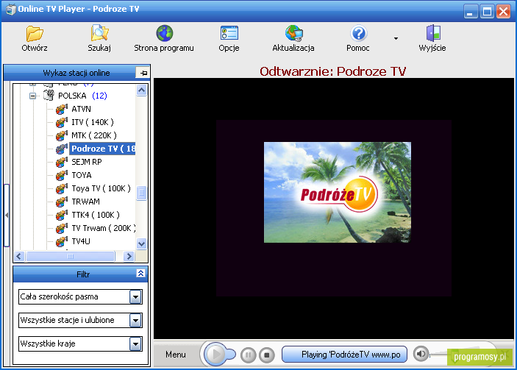
Task: Hide side panel with left-edge arrow
Action: tap(7, 216)
